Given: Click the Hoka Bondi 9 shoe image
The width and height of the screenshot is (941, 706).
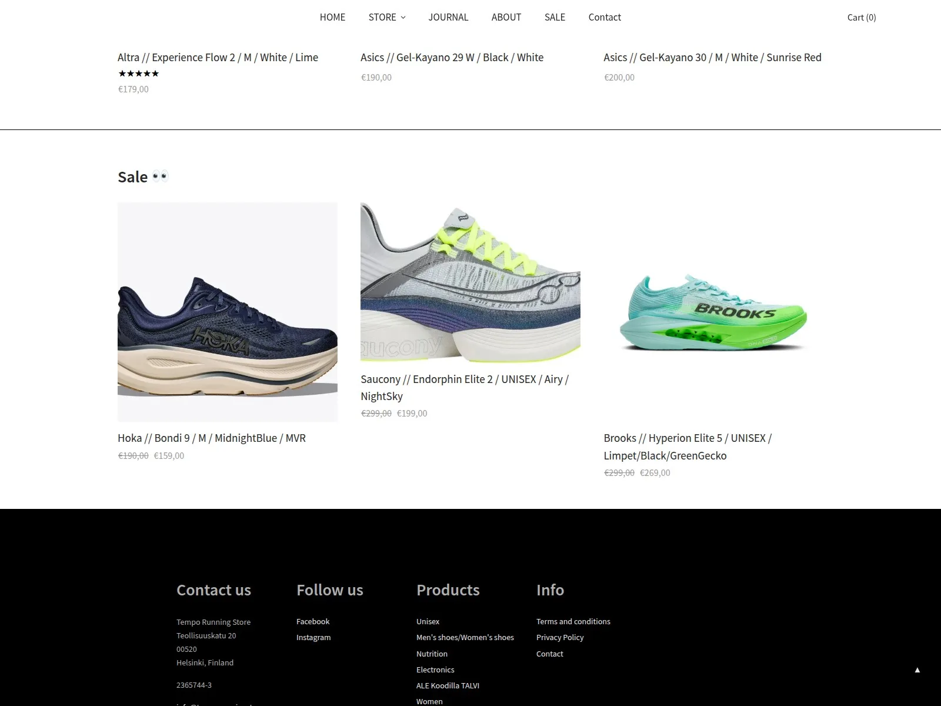Looking at the screenshot, I should point(228,312).
